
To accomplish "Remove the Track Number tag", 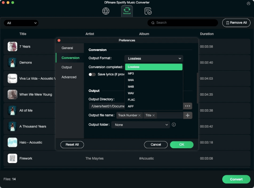I will pyautogui.click(x=139, y=115).
